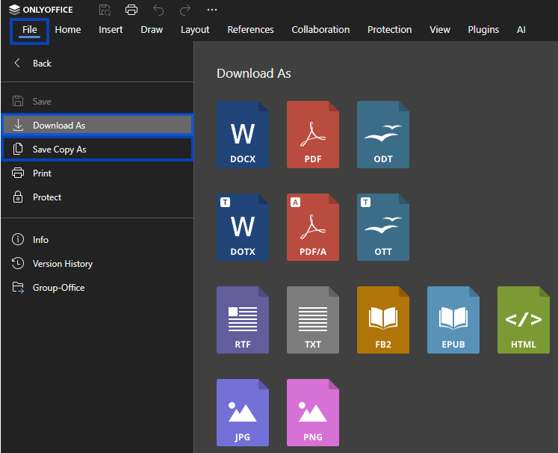Click the ONLYOFFICE logo
Screen dimensions: 558x453
40,10
